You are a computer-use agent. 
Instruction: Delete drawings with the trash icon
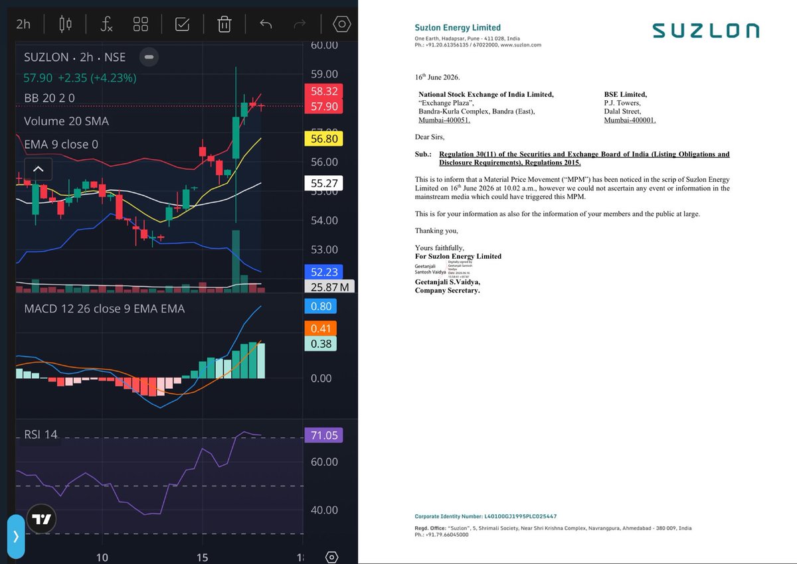point(224,25)
